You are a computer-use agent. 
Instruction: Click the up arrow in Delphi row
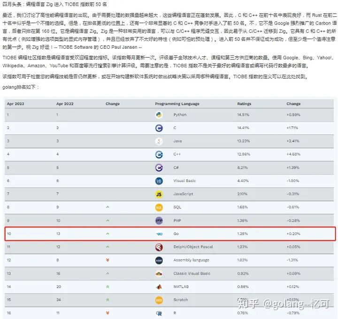pos(108,247)
